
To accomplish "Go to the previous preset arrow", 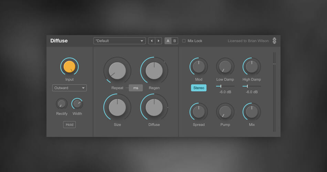I will pos(152,41).
